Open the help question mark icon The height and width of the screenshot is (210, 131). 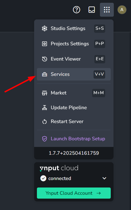(x=77, y=10)
